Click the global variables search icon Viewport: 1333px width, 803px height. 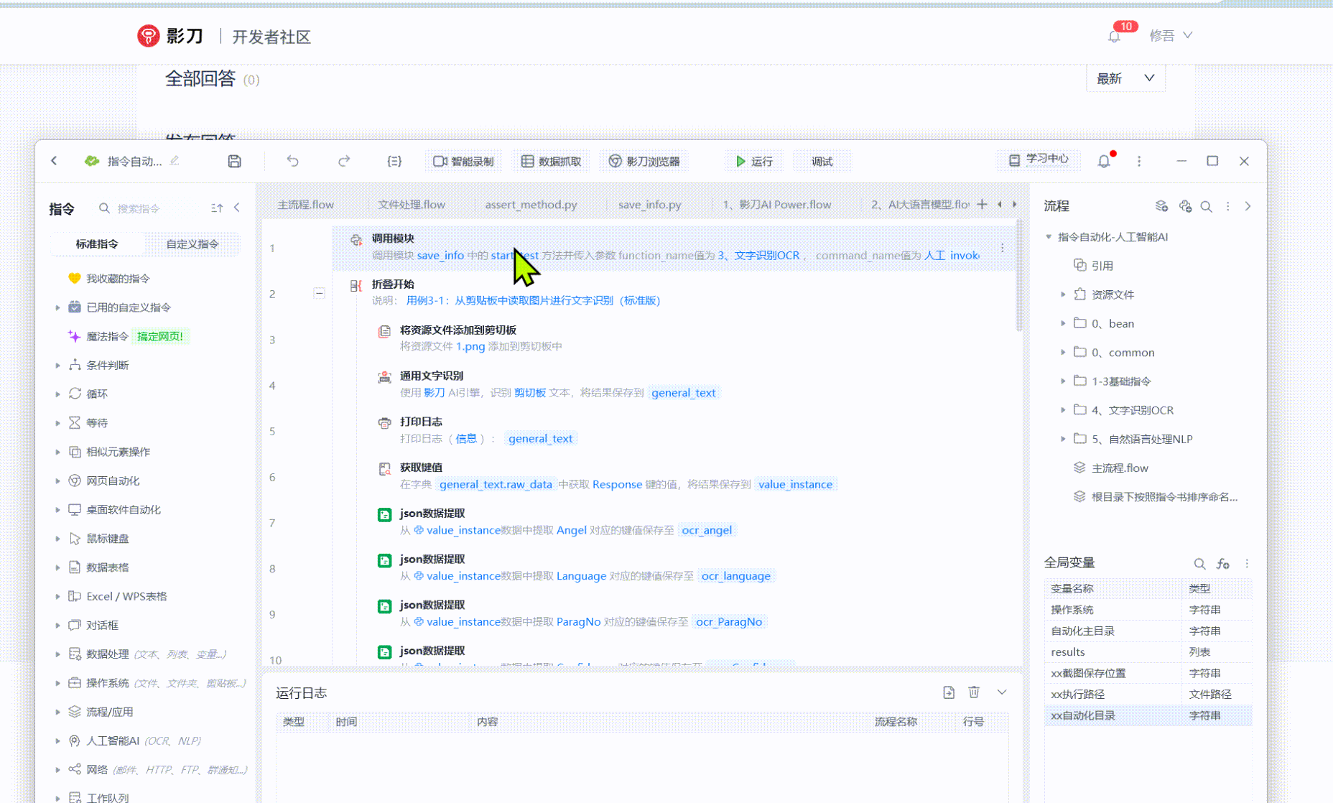click(1199, 564)
